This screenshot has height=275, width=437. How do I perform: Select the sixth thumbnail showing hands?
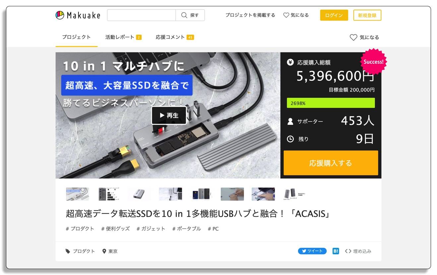[232, 194]
